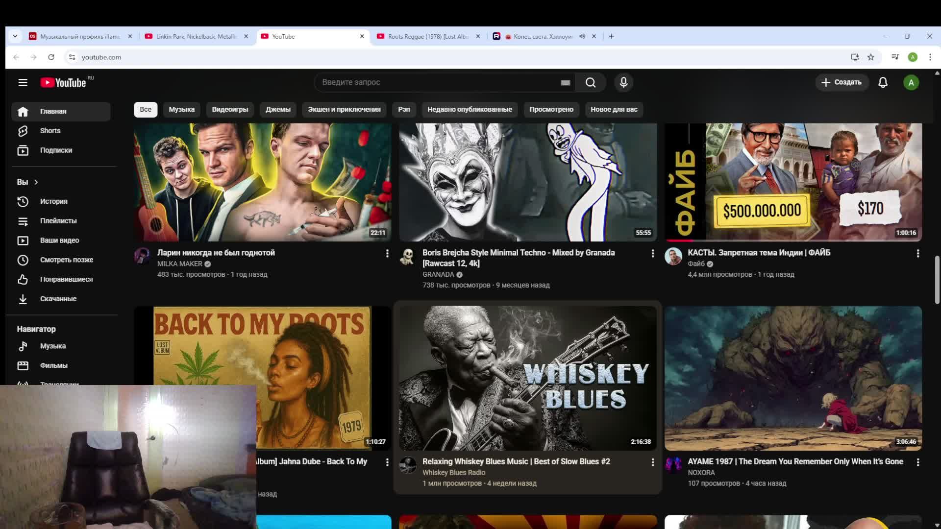This screenshot has height=529, width=941.
Task: Bookmark this page with the star icon
Action: pos(871,57)
